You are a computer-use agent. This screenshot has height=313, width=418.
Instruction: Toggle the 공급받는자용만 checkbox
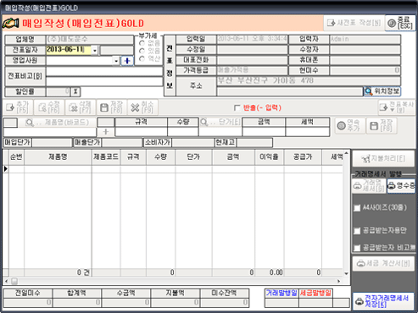point(357,231)
